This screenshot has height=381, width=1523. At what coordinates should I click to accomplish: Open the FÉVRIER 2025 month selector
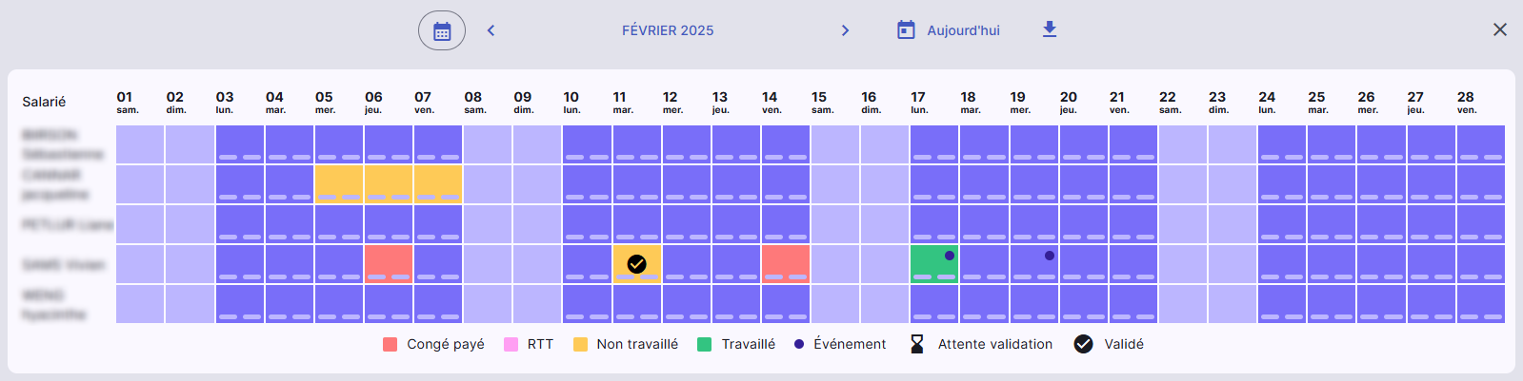click(668, 30)
